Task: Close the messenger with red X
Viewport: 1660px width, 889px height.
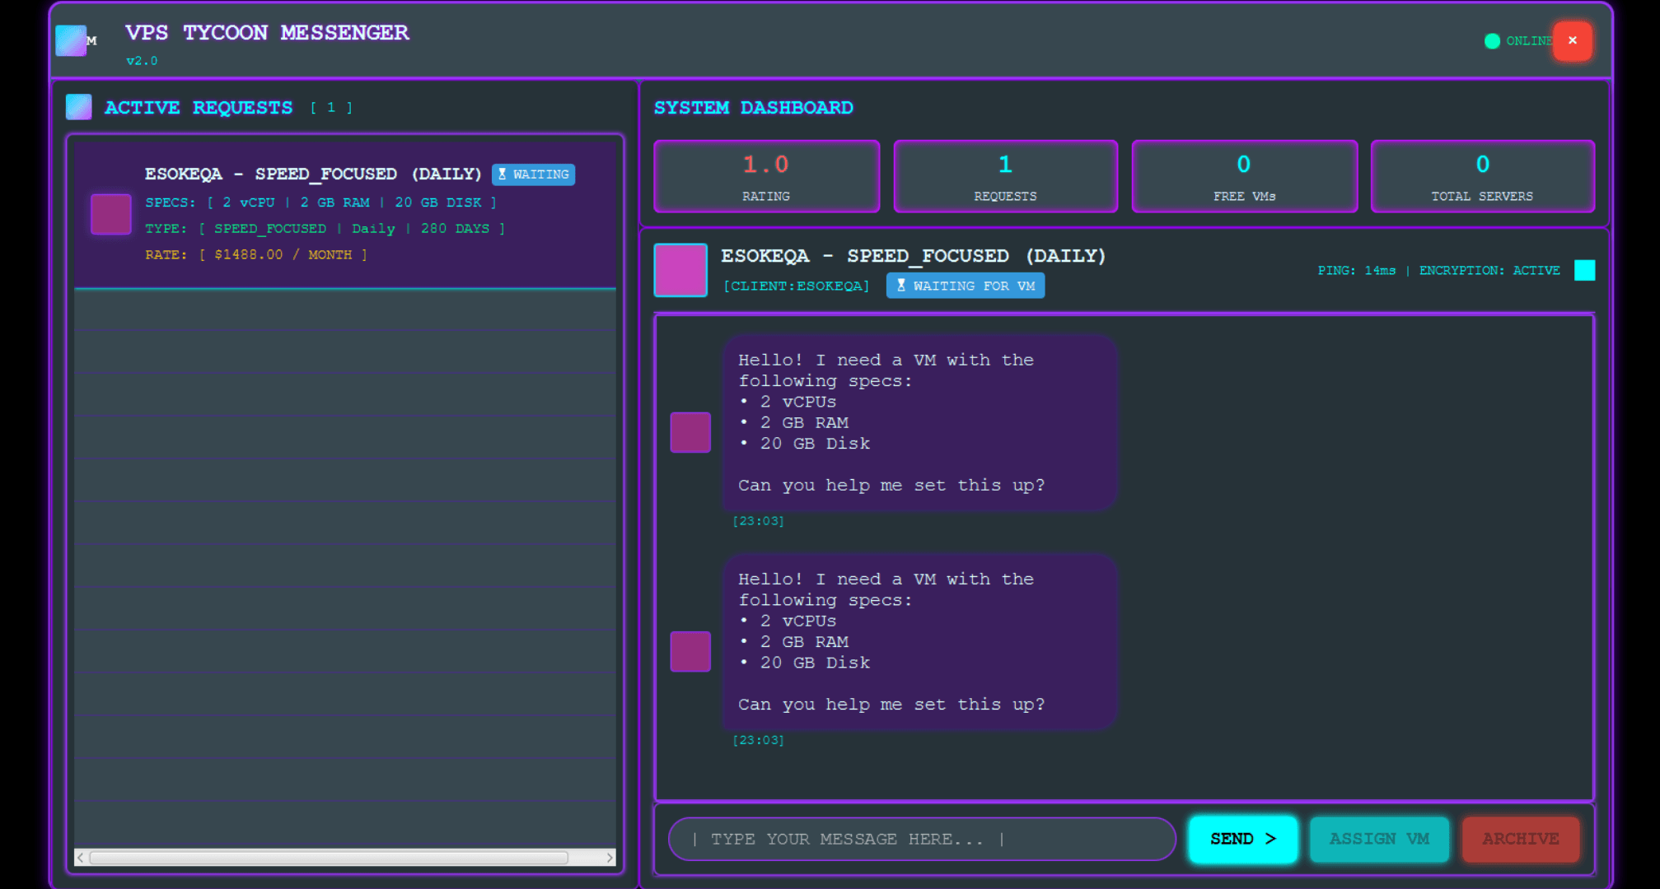Action: pos(1572,40)
